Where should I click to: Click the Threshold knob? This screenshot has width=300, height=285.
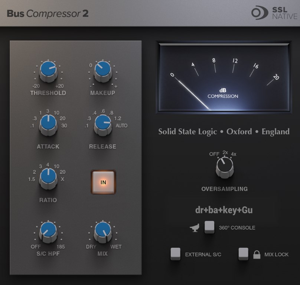48,70
